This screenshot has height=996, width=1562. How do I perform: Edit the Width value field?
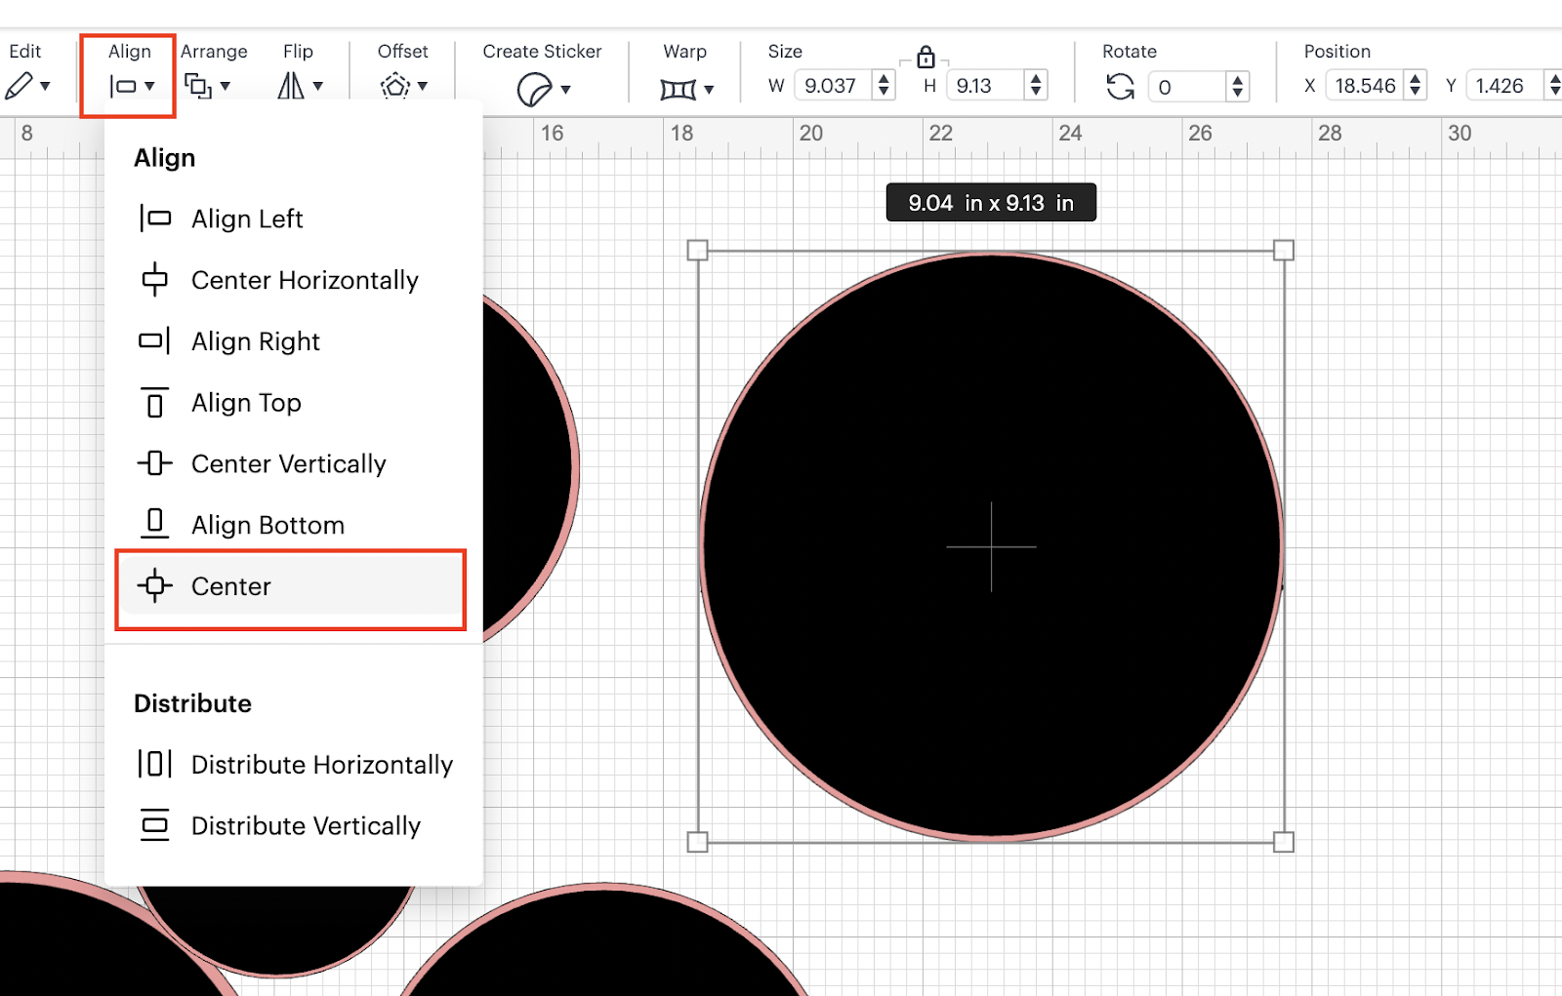coord(833,86)
